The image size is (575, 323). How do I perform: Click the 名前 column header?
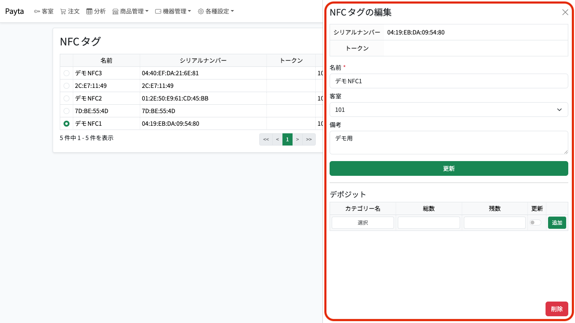106,61
